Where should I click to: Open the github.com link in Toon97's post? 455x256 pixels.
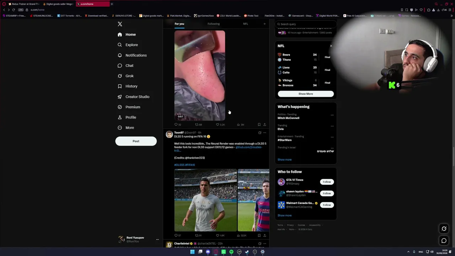pyautogui.click(x=248, y=147)
